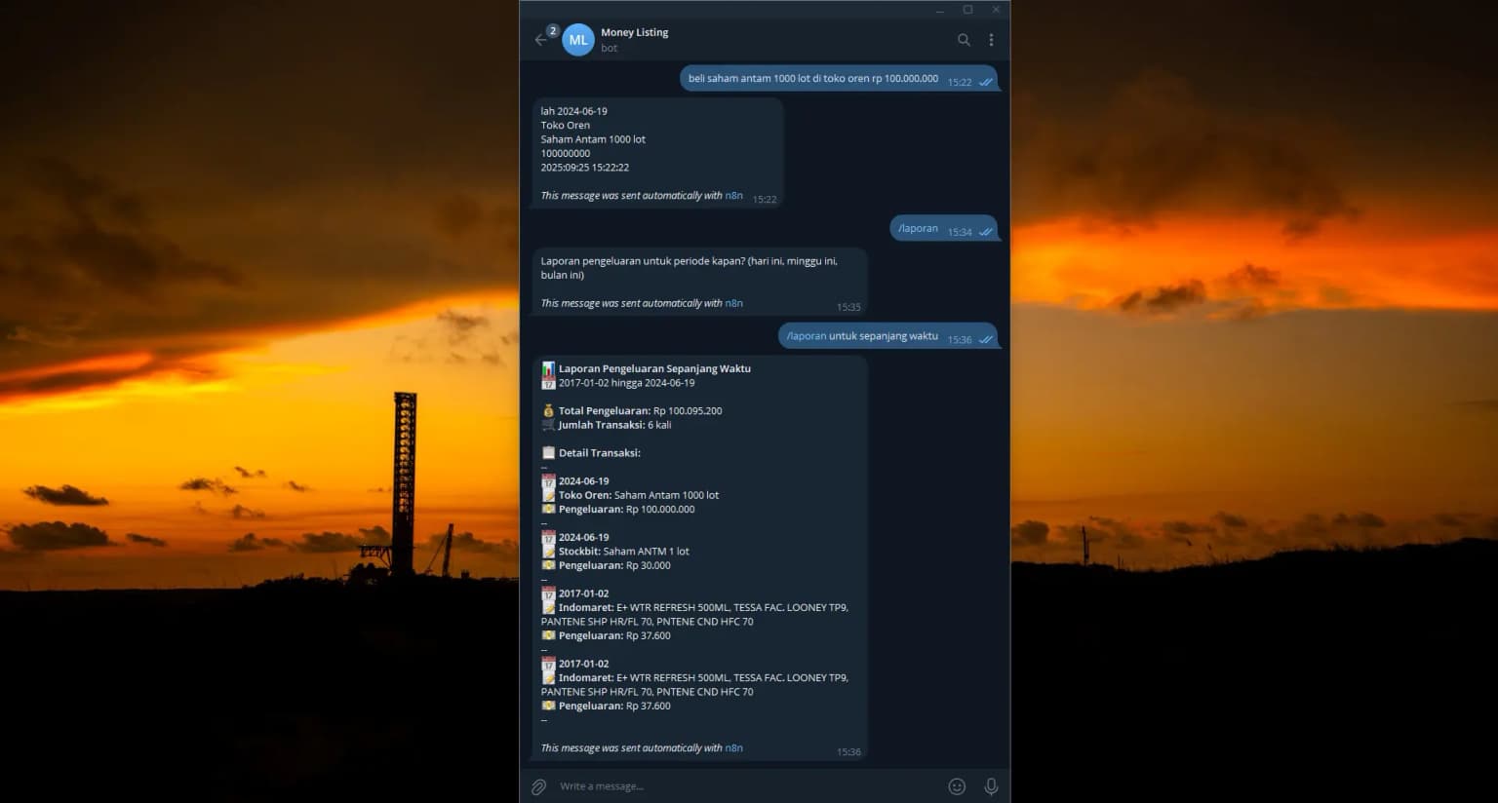Record a voice message with microphone icon
Image resolution: width=1498 pixels, height=803 pixels.
(991, 786)
